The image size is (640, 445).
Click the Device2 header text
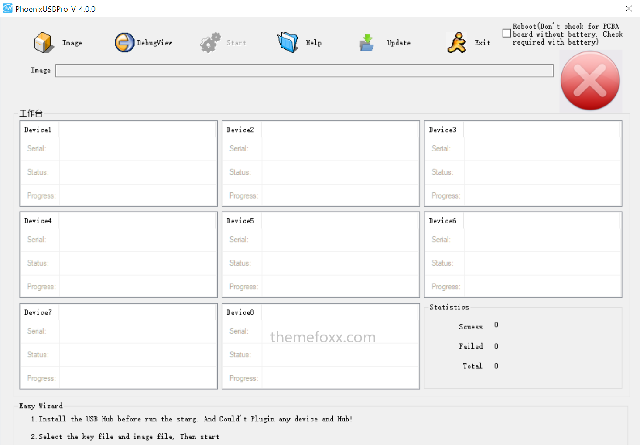pyautogui.click(x=240, y=130)
